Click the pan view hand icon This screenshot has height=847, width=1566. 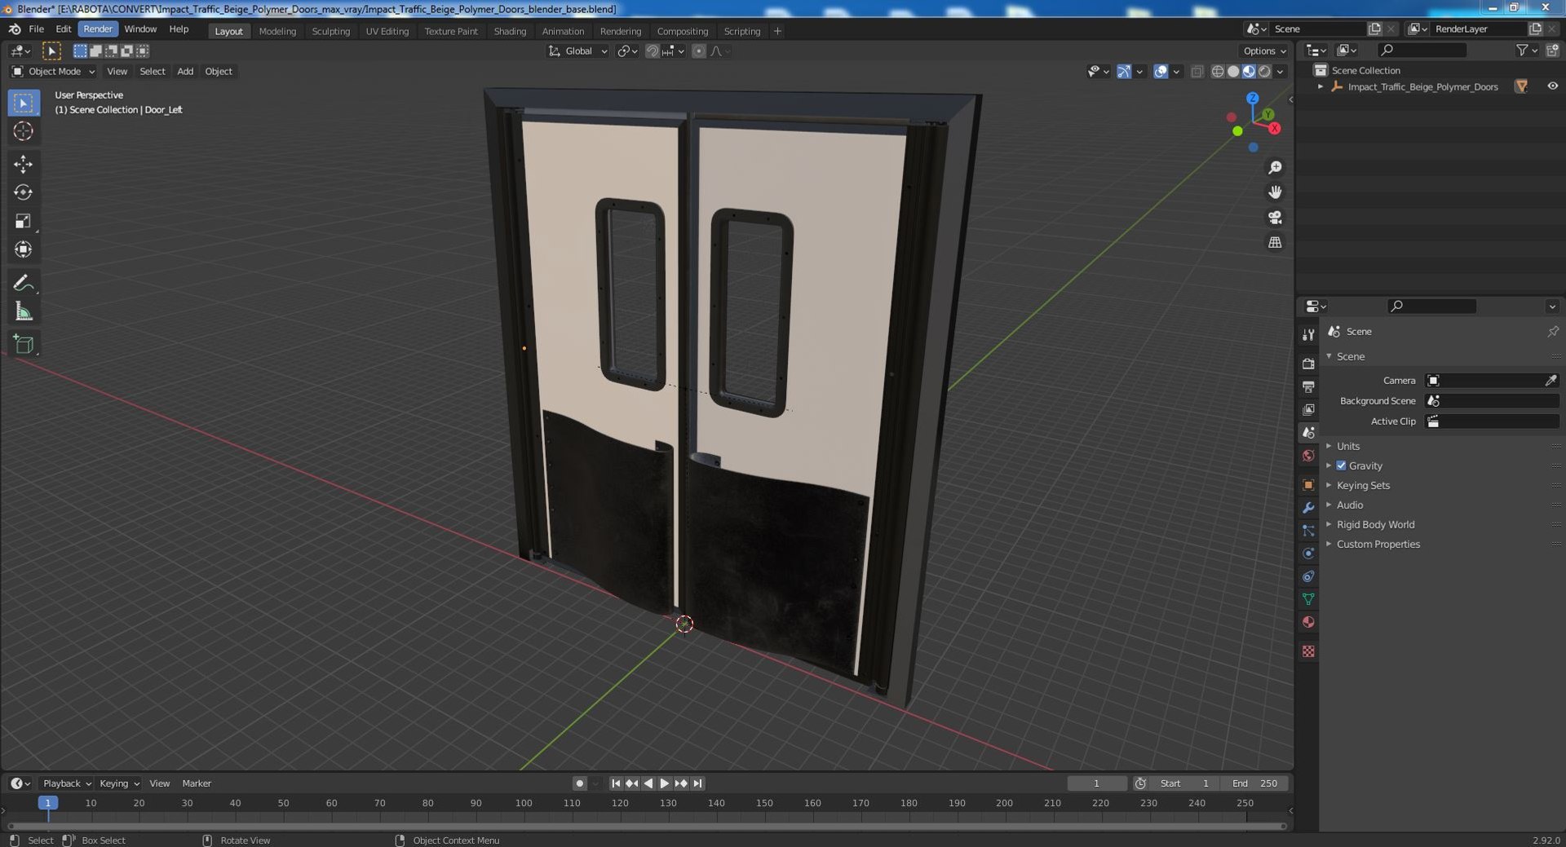coord(1275,192)
